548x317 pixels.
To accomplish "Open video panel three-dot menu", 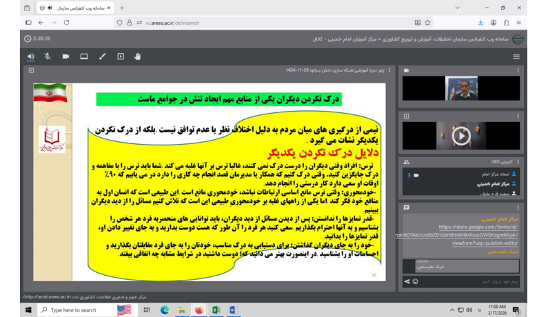I will pos(518,116).
